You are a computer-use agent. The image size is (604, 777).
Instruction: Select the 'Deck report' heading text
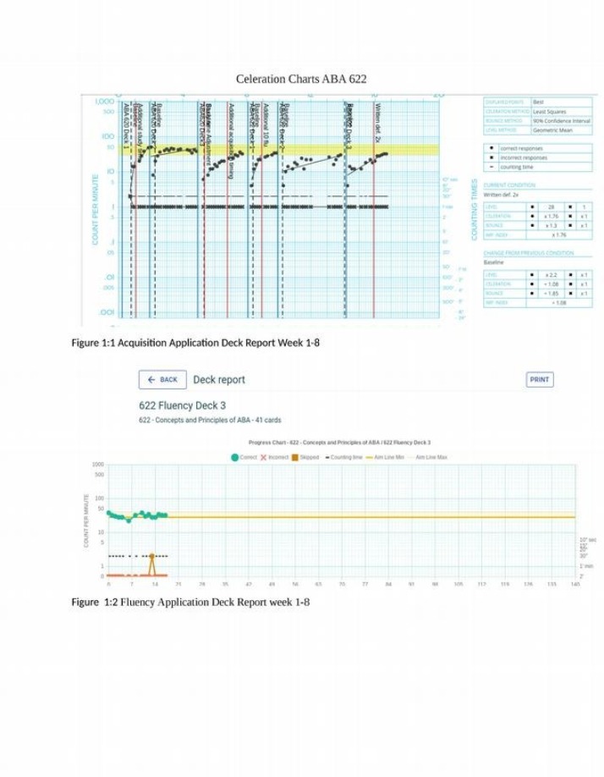pyautogui.click(x=219, y=379)
